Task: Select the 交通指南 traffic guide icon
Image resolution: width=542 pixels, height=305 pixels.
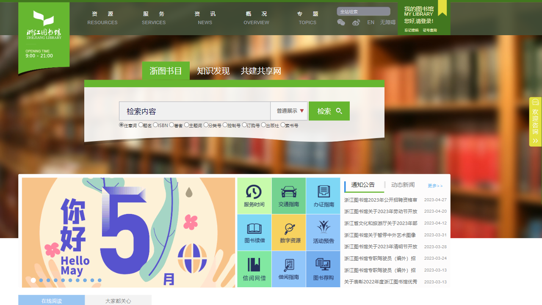Action: pos(289,196)
